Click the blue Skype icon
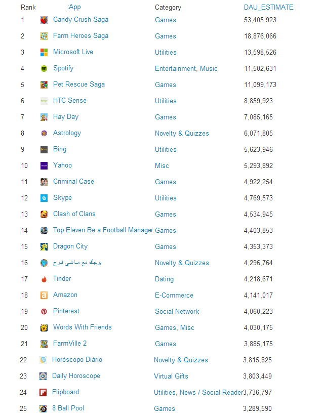This screenshot has height=418, width=324. (44, 198)
